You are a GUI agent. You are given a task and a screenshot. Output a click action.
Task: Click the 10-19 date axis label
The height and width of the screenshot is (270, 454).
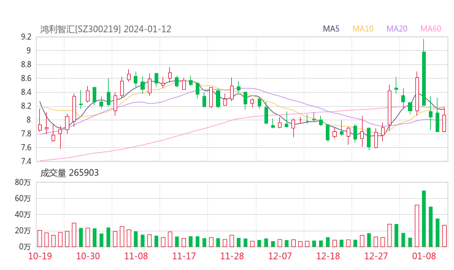(x=40, y=256)
